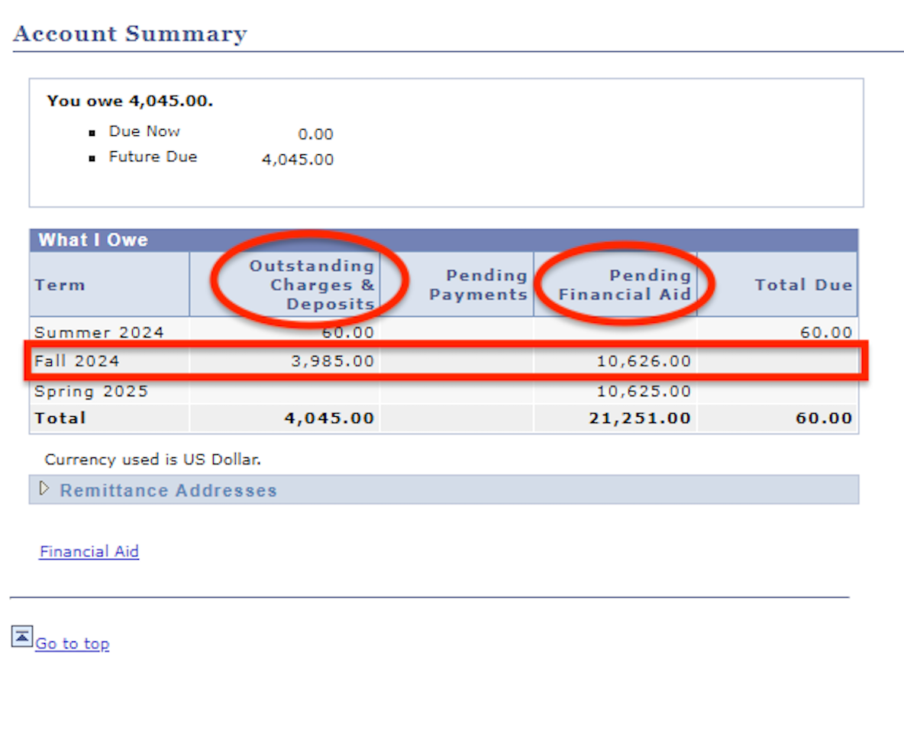Click the disclosure triangle for Remittance Addresses

(45, 489)
